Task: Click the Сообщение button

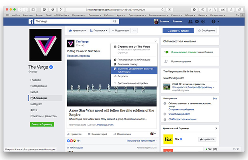Action: click(x=206, y=30)
